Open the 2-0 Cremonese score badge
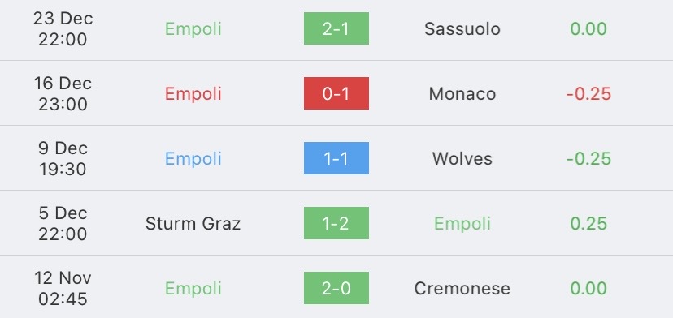 pos(336,288)
